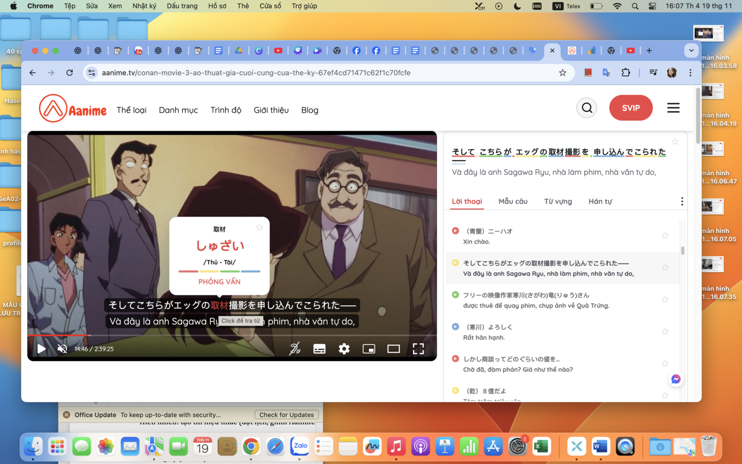Open the three-dot options in transcript panel
The width and height of the screenshot is (742, 464).
(682, 201)
